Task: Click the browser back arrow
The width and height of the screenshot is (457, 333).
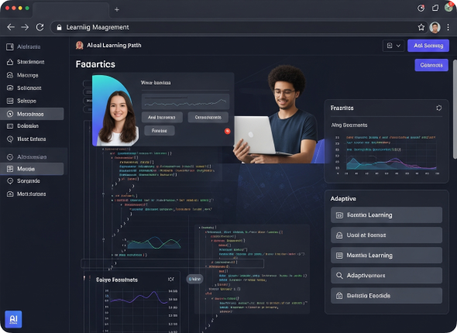Action: pos(11,27)
